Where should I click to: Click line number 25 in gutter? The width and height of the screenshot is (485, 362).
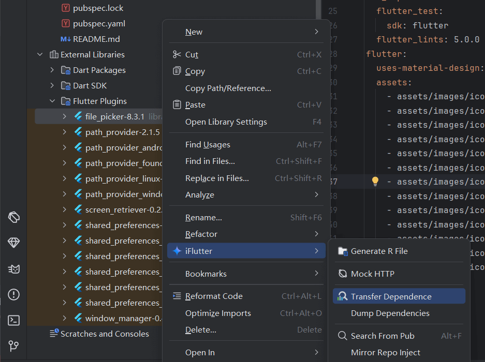coord(333,11)
